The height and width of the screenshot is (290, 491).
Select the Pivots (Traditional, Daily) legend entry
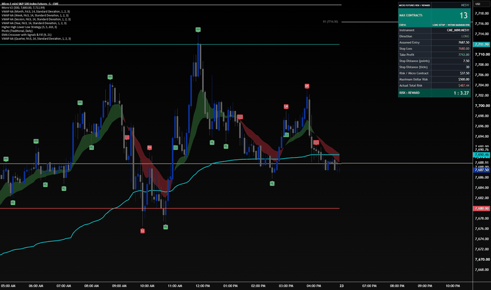point(17,31)
